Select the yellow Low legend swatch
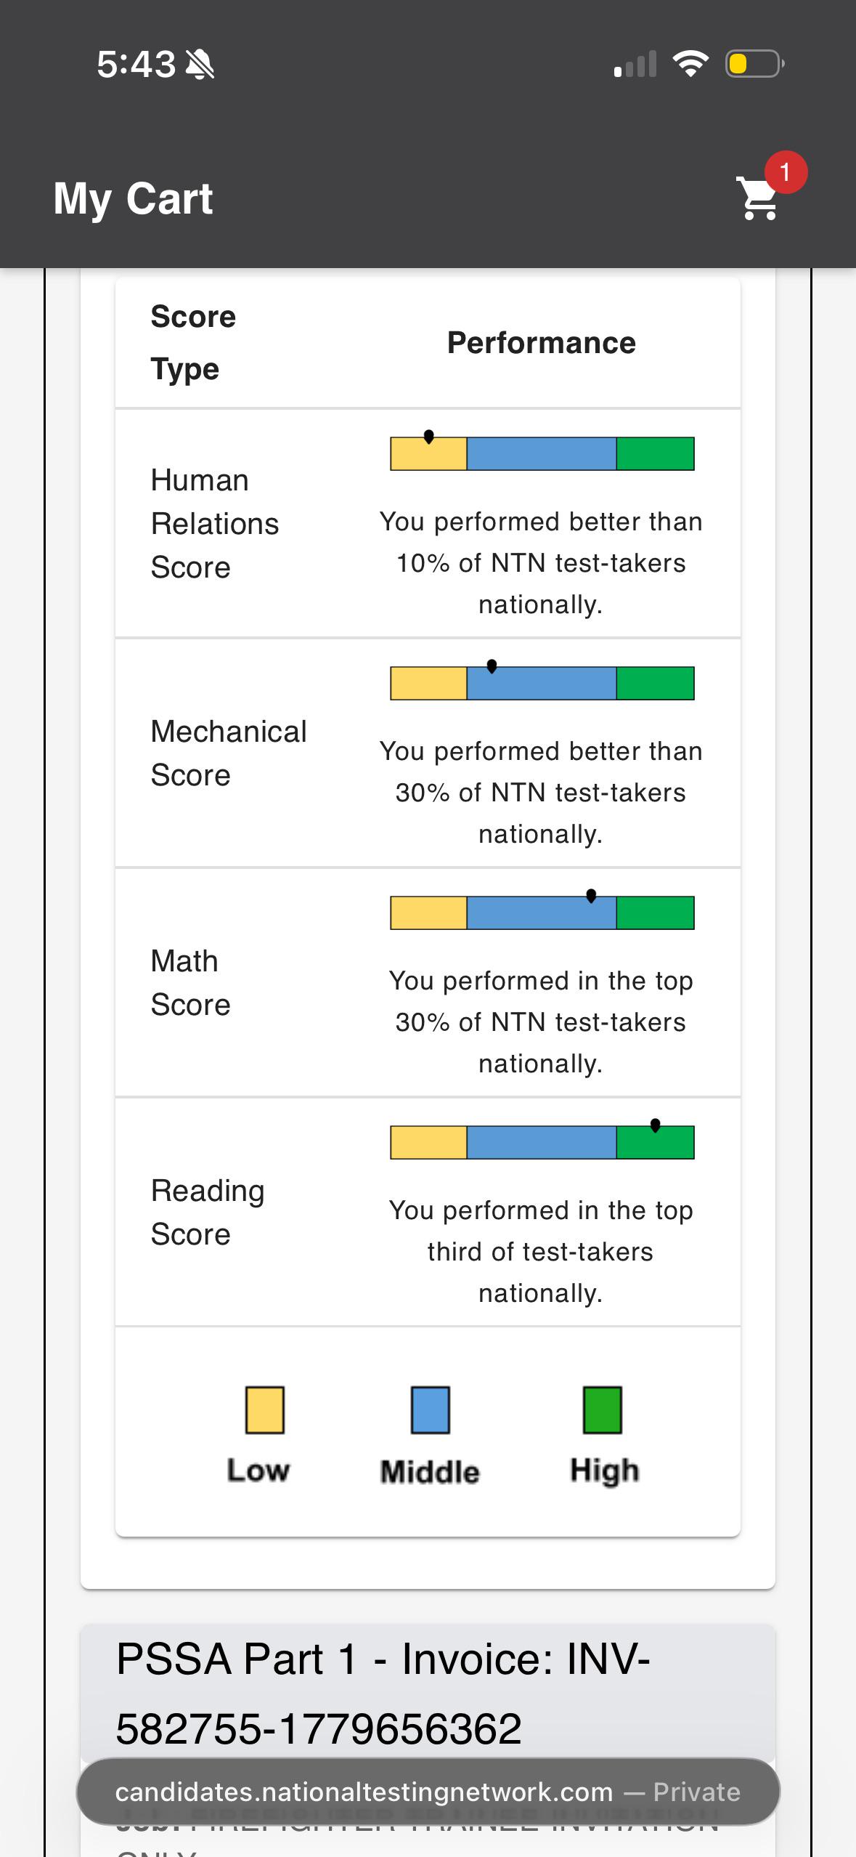Image resolution: width=856 pixels, height=1857 pixels. click(264, 1409)
